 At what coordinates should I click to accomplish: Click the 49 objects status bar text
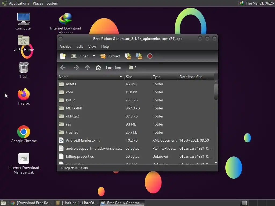coord(74,168)
